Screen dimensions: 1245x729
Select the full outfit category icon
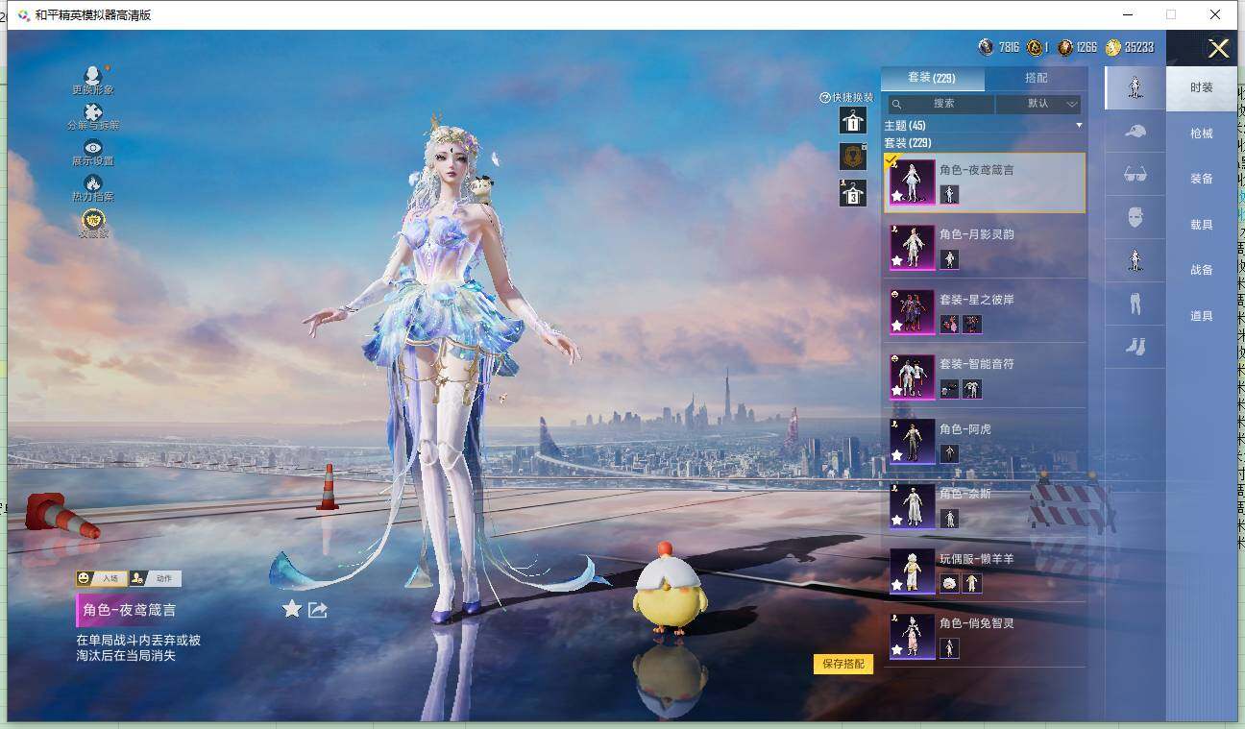[x=1135, y=87]
